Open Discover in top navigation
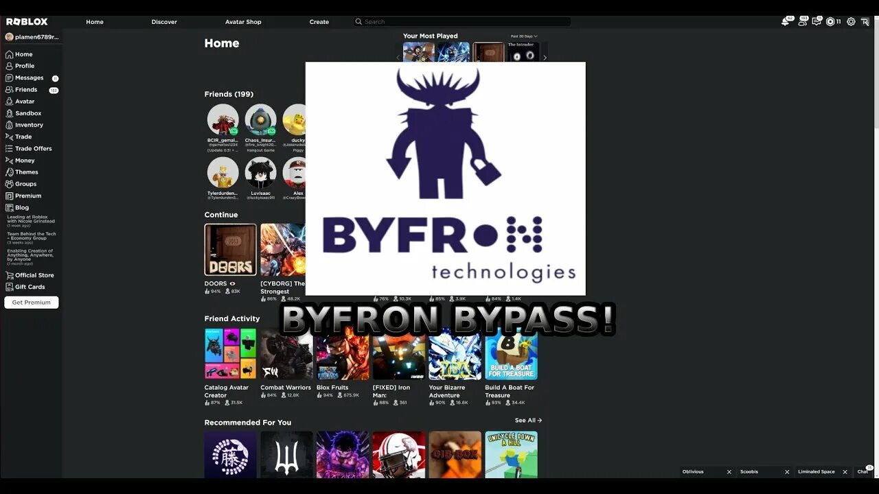This screenshot has width=879, height=494. click(x=164, y=22)
